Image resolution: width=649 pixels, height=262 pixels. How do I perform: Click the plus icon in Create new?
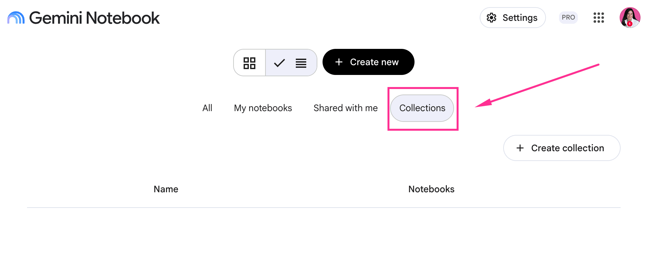coord(339,62)
